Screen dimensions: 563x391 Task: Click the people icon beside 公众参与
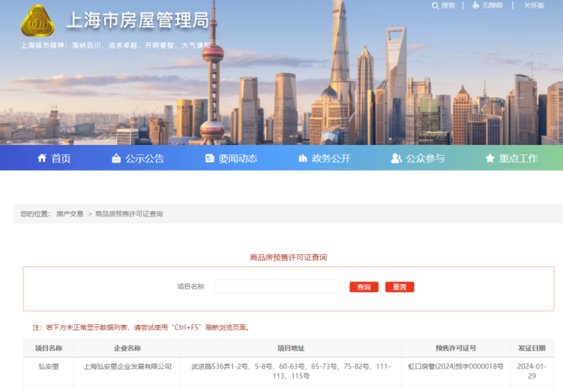point(396,158)
